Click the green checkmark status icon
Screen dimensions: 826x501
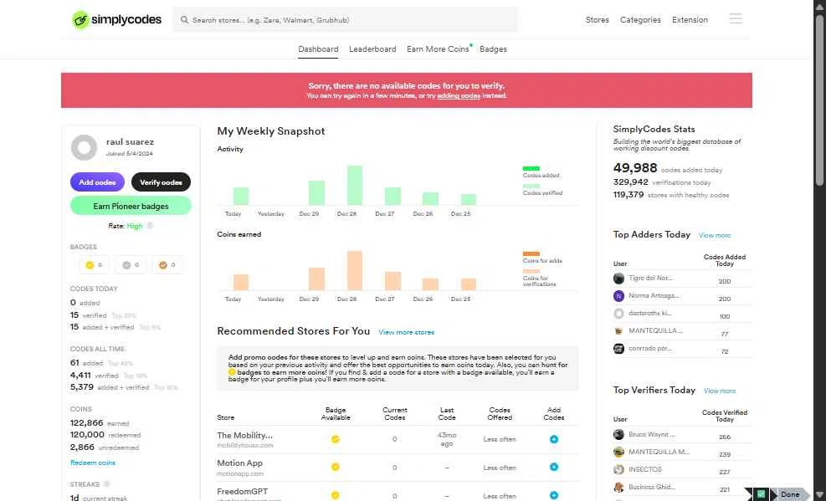point(761,494)
